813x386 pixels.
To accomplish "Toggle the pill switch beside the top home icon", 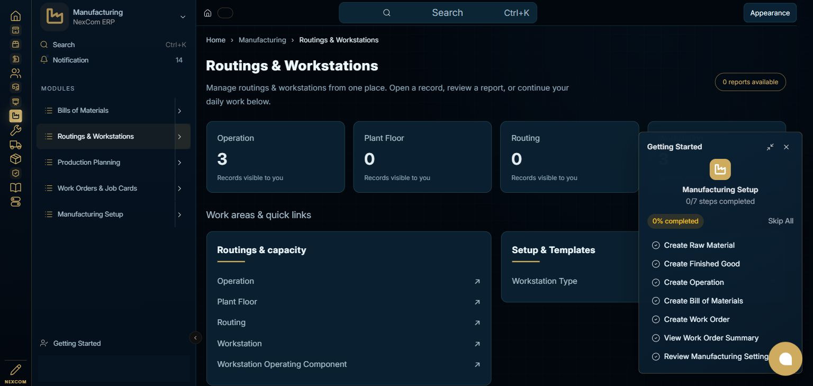I will tap(225, 13).
